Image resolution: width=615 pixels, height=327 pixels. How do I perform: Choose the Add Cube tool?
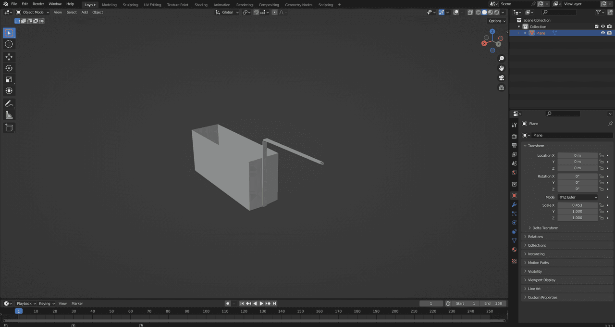[9, 127]
